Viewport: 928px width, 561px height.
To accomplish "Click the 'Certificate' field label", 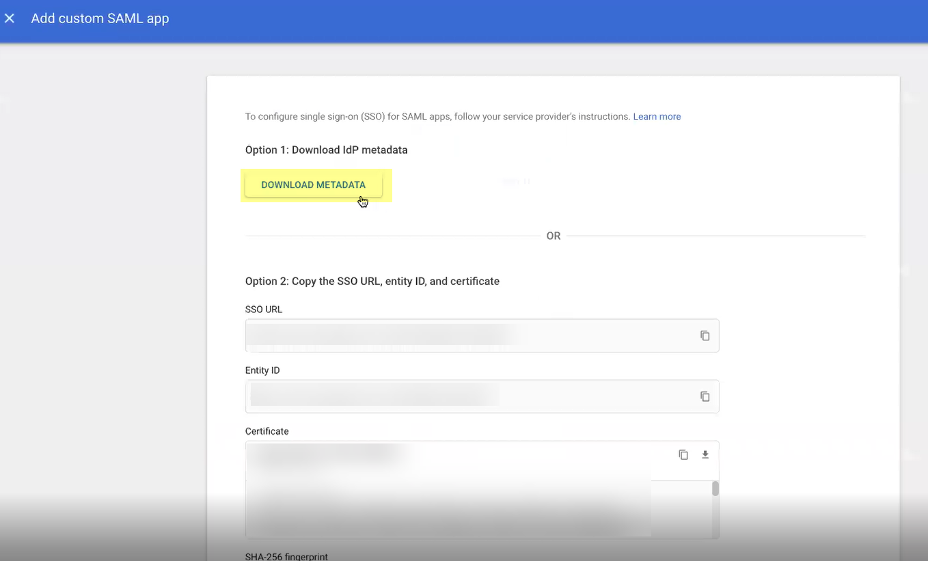I will tap(267, 431).
